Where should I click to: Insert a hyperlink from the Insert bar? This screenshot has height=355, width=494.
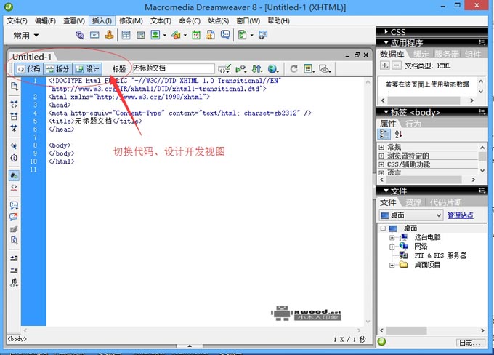pyautogui.click(x=80, y=35)
